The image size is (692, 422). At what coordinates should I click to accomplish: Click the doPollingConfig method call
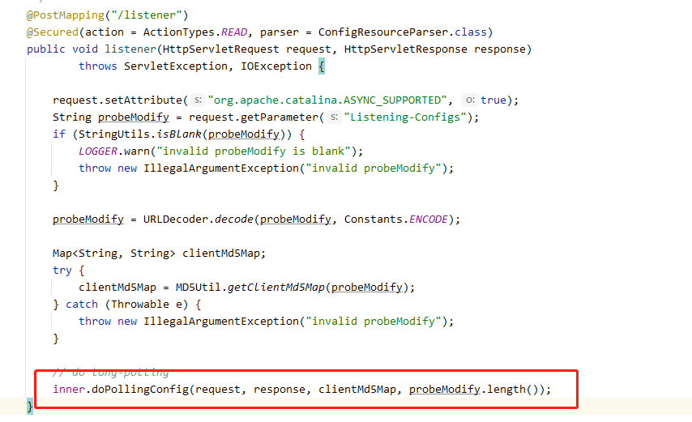click(140, 390)
